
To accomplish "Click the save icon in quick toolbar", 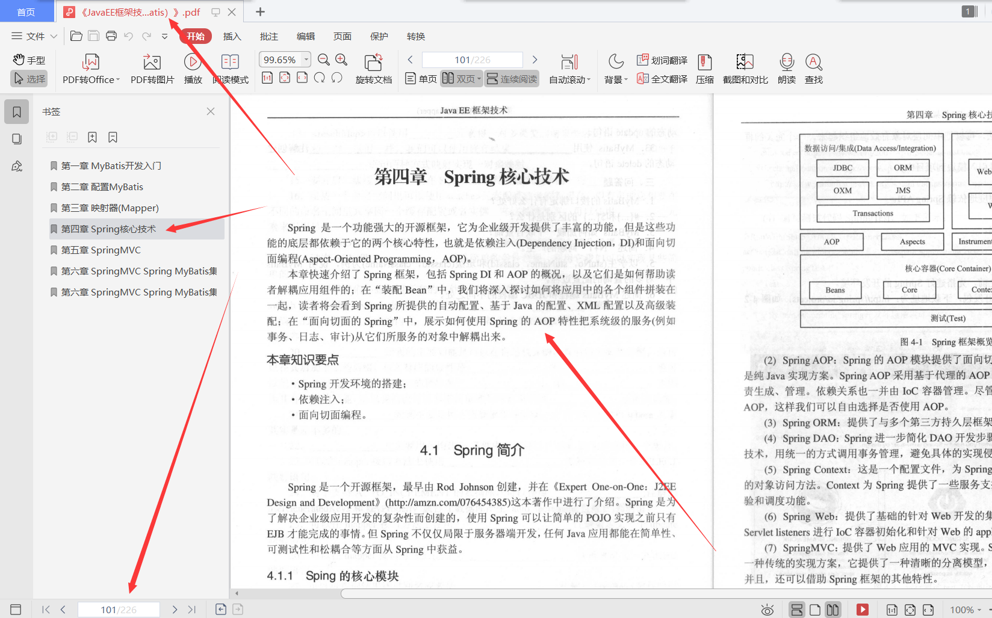I will coord(93,36).
